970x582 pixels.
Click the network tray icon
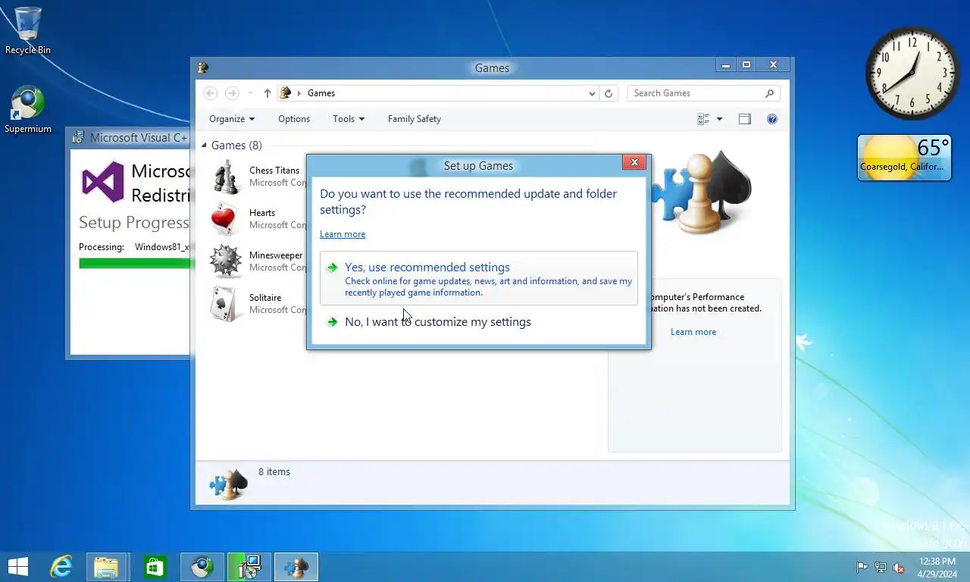click(881, 567)
